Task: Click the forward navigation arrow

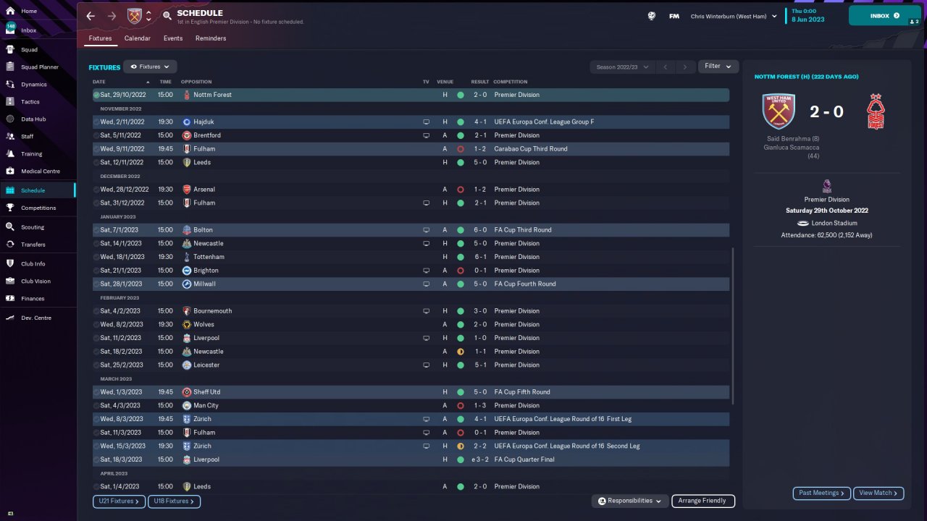Action: coord(112,16)
